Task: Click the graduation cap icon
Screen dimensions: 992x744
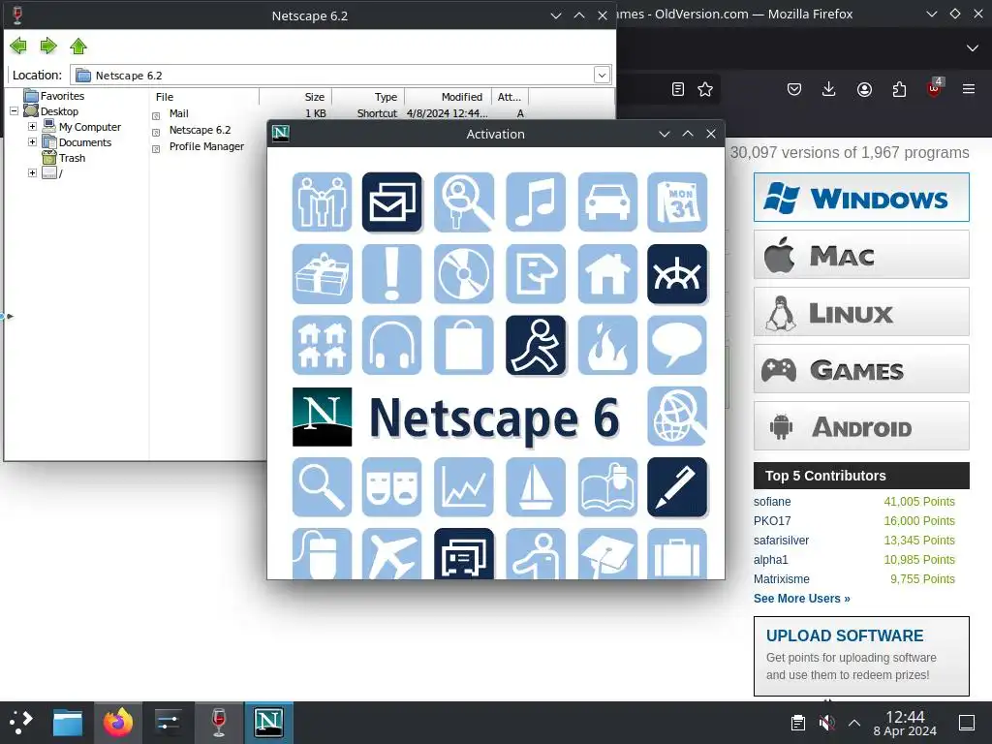Action: click(607, 554)
